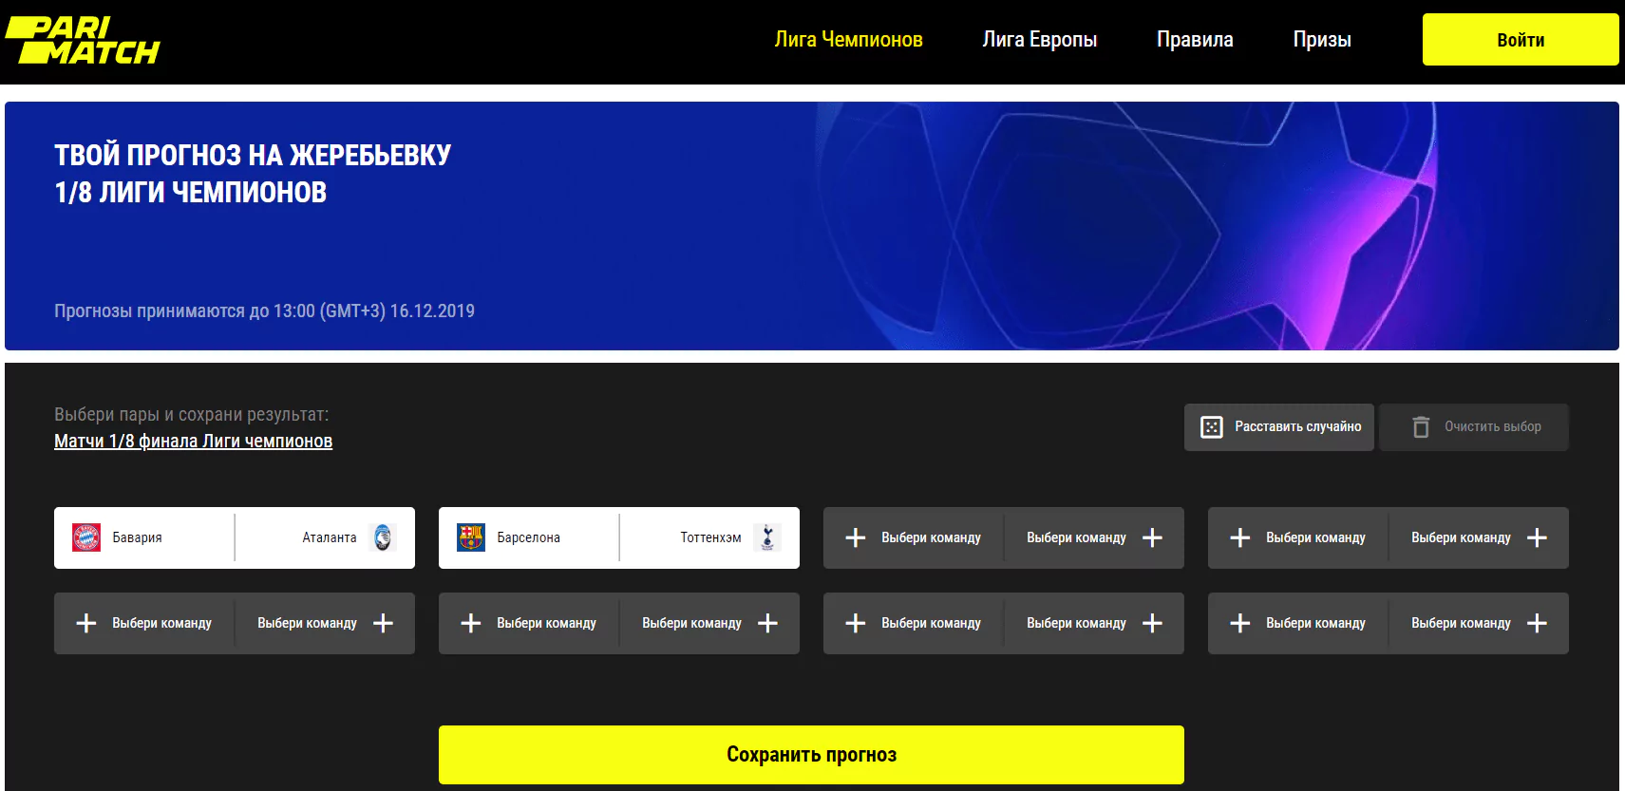Click the Расставить случайно button

[1279, 427]
